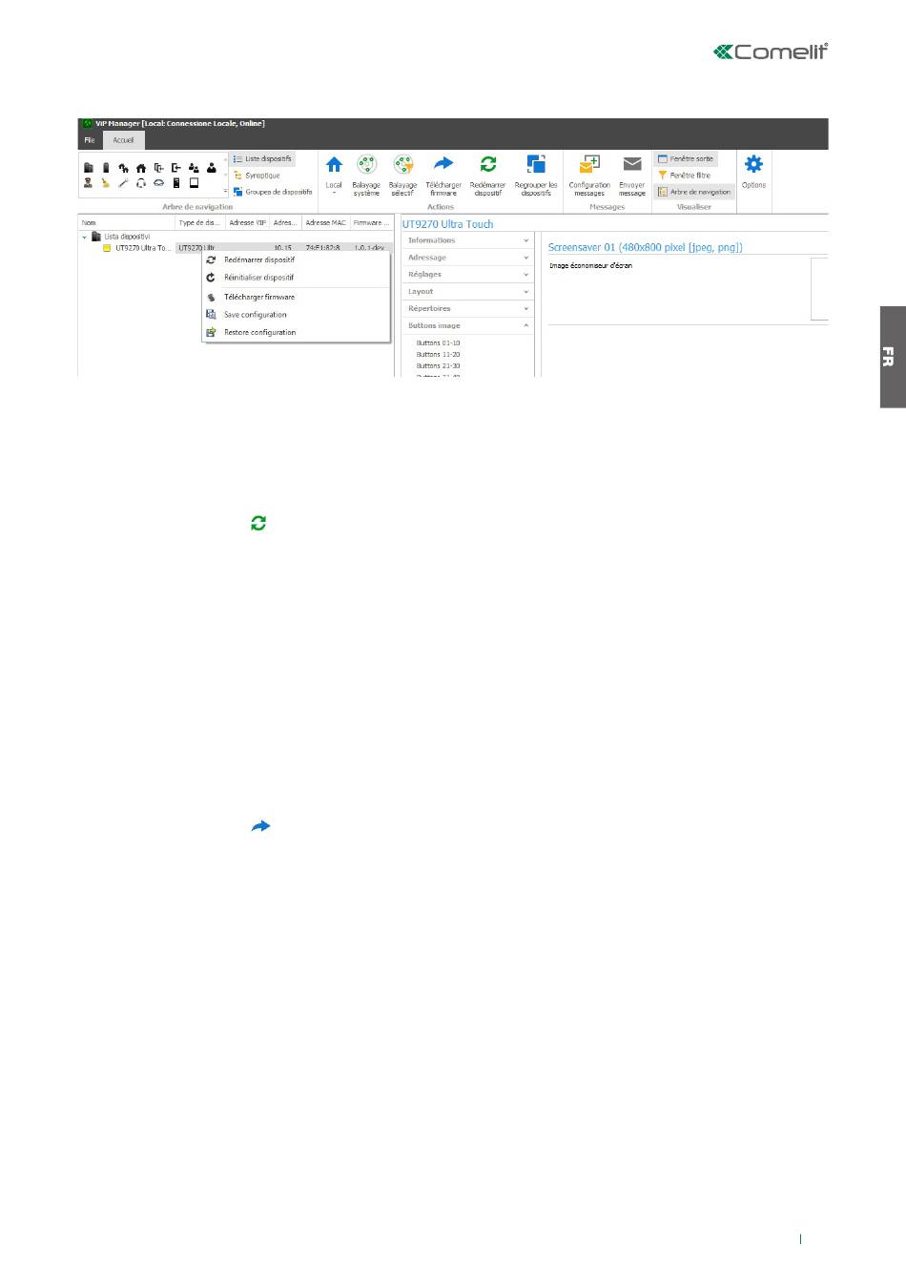
Task: Collapse the Lista dispositivi tree node
Action: 84,237
